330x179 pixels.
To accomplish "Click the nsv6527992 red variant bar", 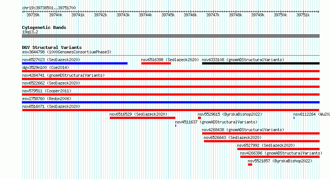I will (x=278, y=149).
